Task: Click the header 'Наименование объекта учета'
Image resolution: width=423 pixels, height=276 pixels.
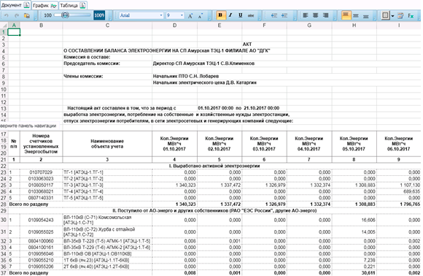Action: click(107, 144)
